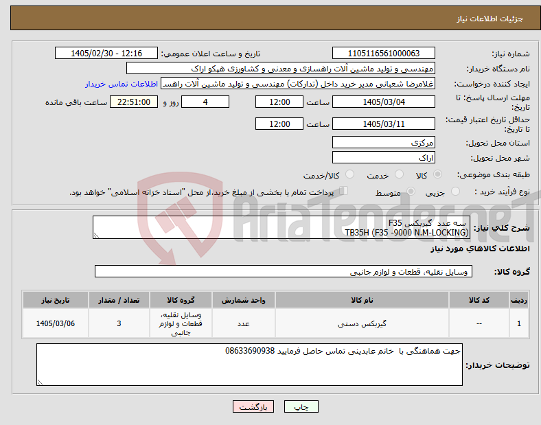Click the بازگشت back button

pos(253,406)
